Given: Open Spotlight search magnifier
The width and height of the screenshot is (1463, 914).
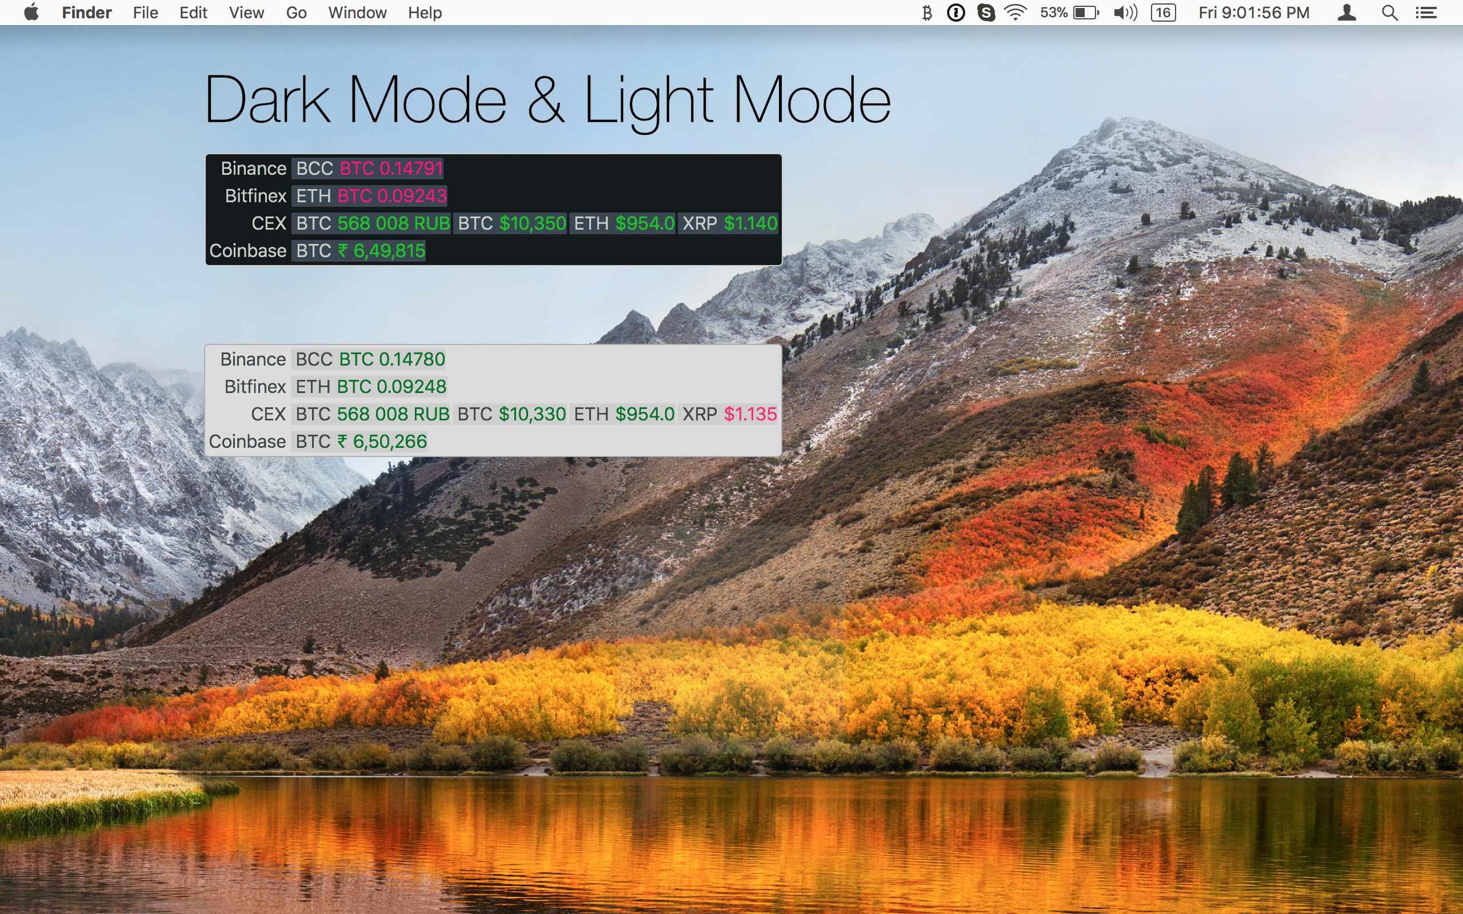Looking at the screenshot, I should pyautogui.click(x=1389, y=13).
